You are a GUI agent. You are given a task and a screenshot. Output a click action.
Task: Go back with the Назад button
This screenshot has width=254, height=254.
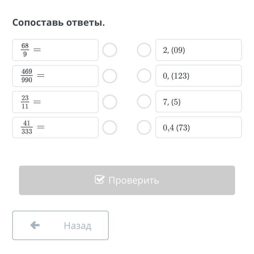(60, 226)
